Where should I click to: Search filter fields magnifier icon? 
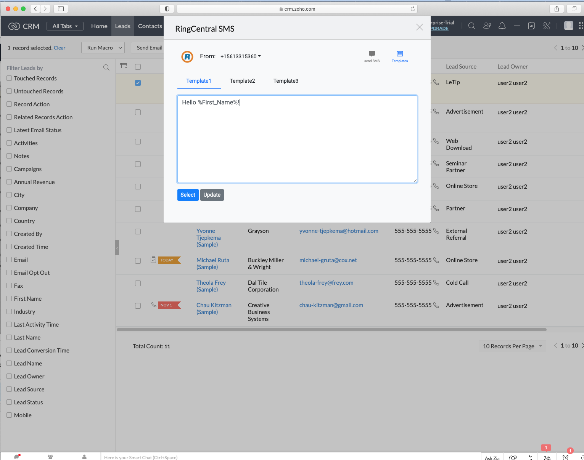coord(106,67)
